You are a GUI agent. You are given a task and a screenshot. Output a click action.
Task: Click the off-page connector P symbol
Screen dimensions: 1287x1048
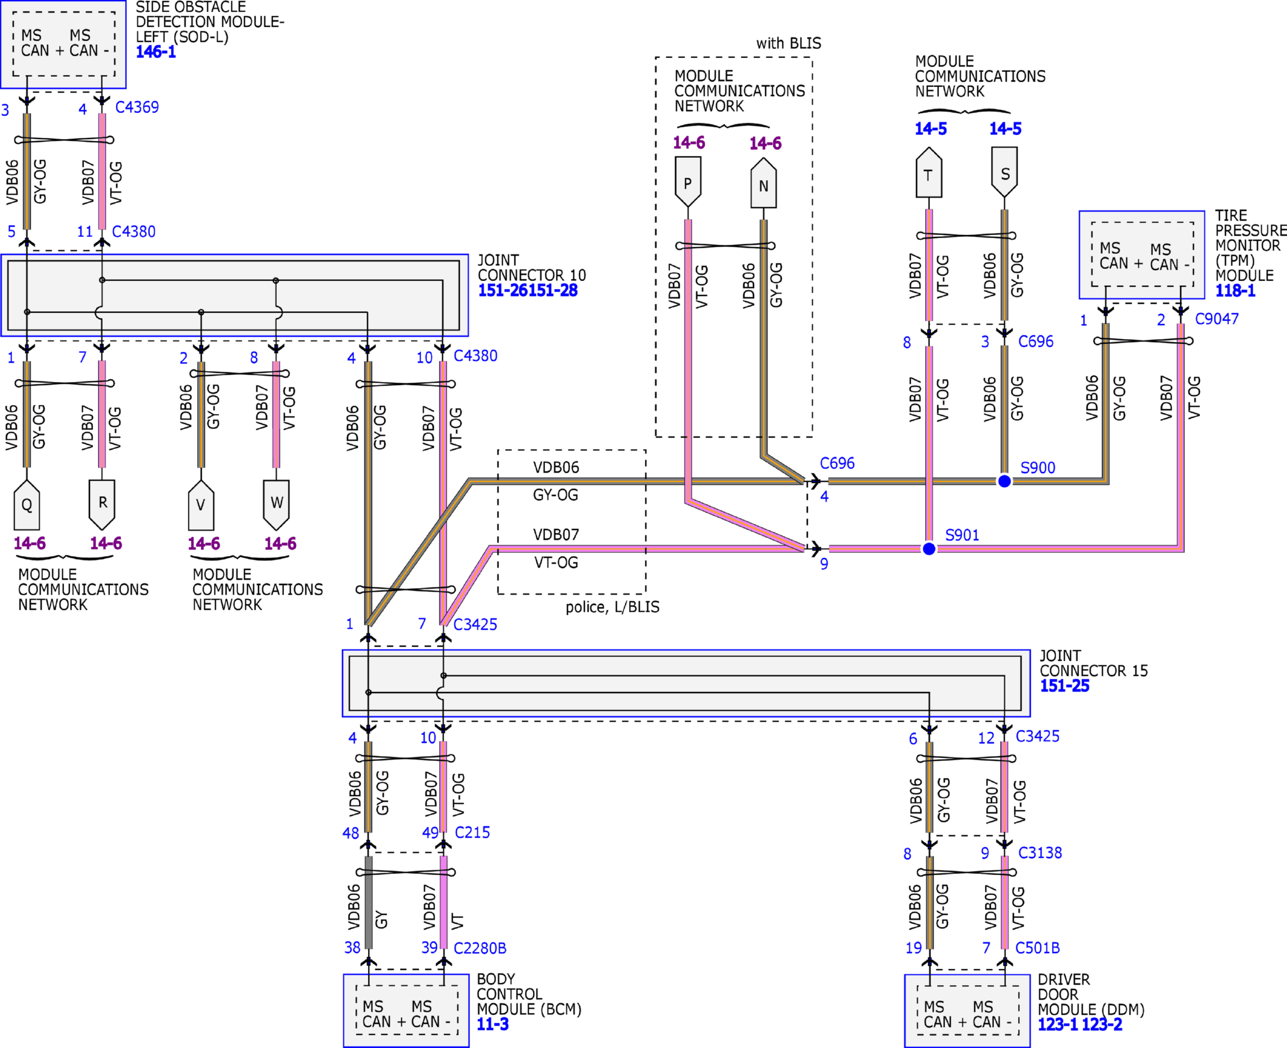click(688, 181)
